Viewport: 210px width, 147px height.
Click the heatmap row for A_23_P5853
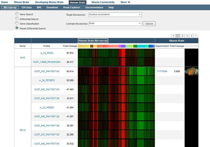point(116,53)
